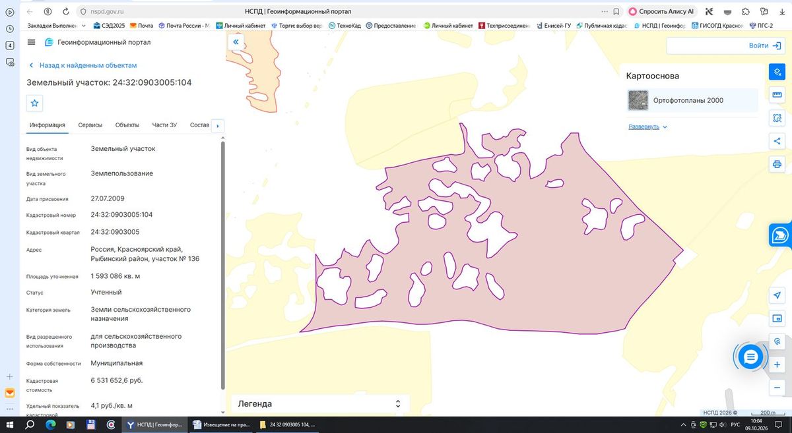The width and height of the screenshot is (792, 433).
Task: Expand the Картооснова list via Развернуть
Action: [x=647, y=127]
